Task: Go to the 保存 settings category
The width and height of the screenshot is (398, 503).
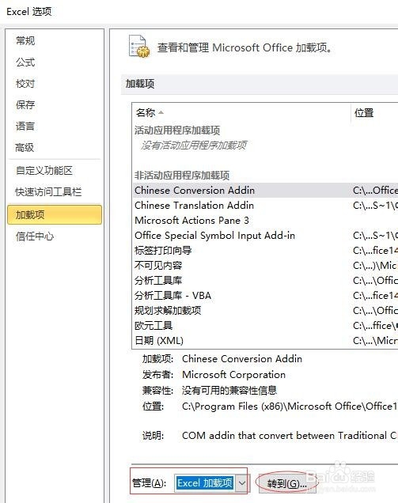Action: pos(25,105)
